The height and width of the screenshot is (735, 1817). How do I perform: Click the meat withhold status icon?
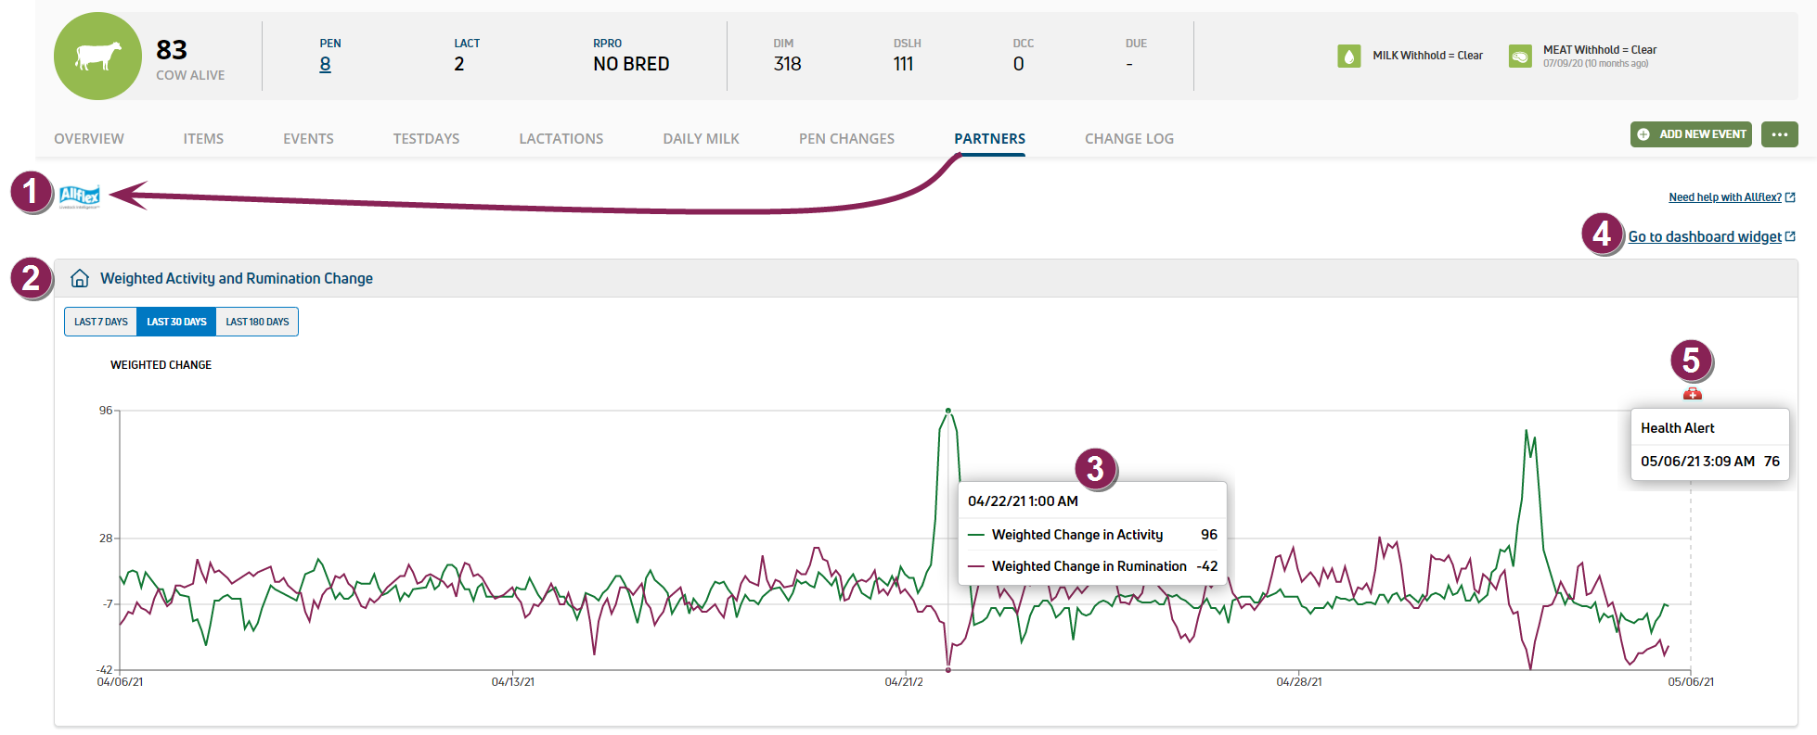coord(1520,57)
